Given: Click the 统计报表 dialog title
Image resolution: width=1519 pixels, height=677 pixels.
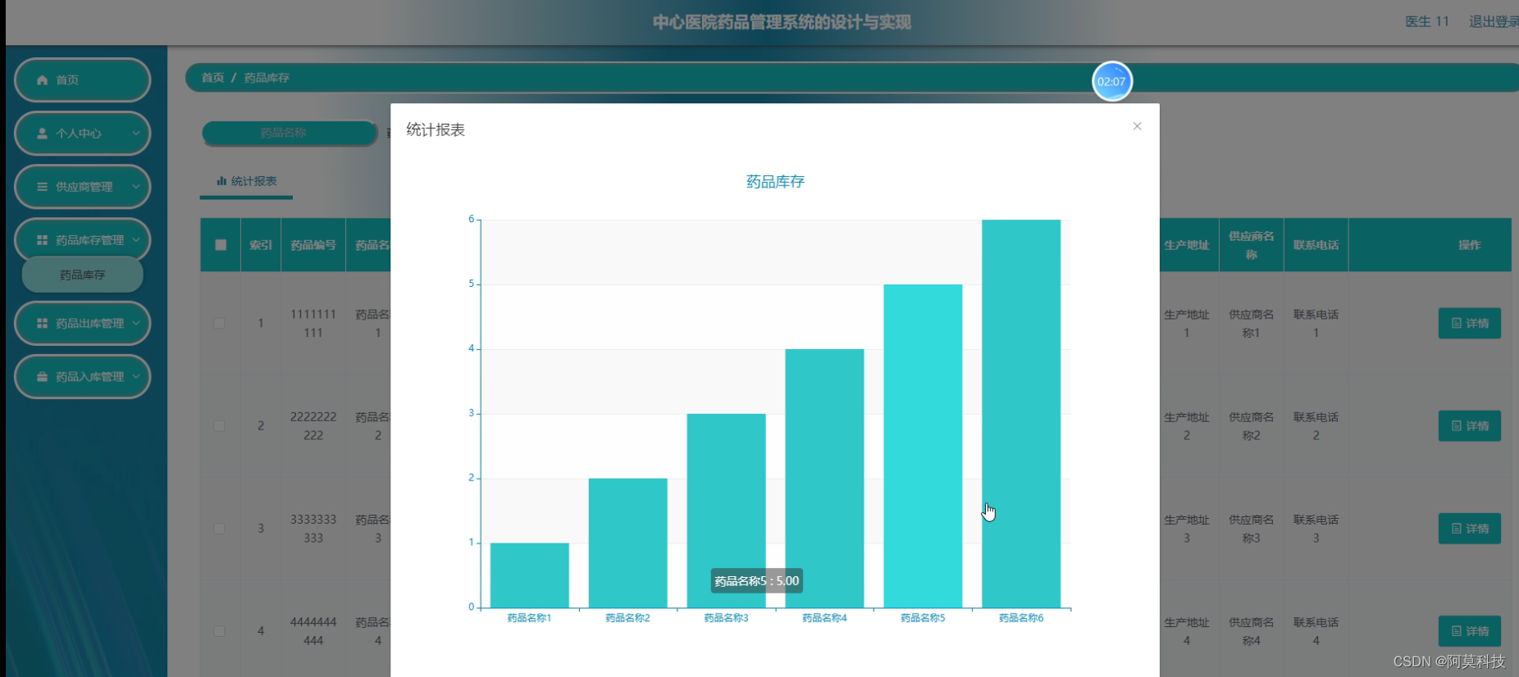Looking at the screenshot, I should (x=436, y=129).
